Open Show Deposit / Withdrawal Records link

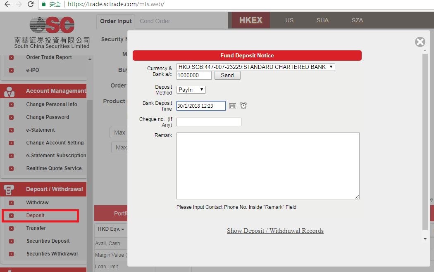[x=275, y=231]
